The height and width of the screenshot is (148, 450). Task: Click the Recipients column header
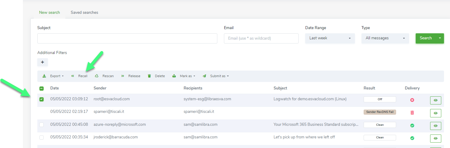[x=193, y=88]
